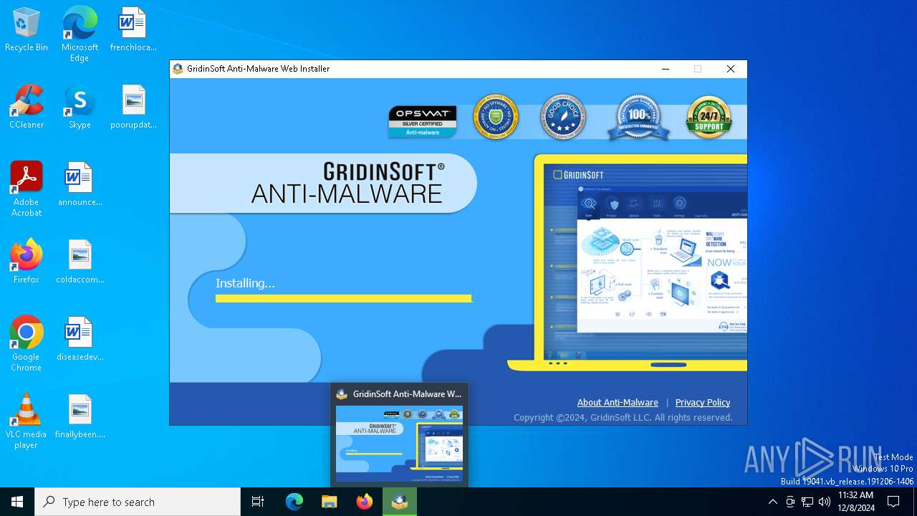The width and height of the screenshot is (917, 516).
Task: Select the coldaccom image file icon
Action: [80, 262]
